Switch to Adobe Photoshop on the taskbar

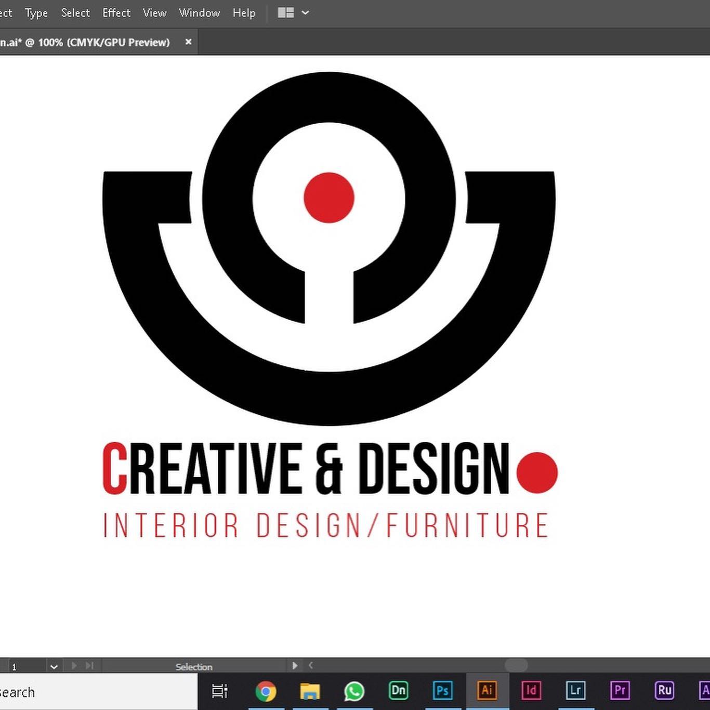coord(443,690)
